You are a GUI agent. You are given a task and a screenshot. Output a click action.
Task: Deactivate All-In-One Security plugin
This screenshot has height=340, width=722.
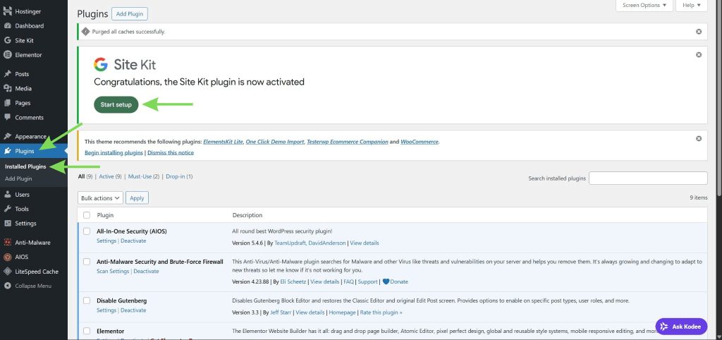133,241
